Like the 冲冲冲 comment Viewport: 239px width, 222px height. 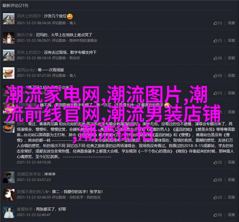tap(217, 180)
